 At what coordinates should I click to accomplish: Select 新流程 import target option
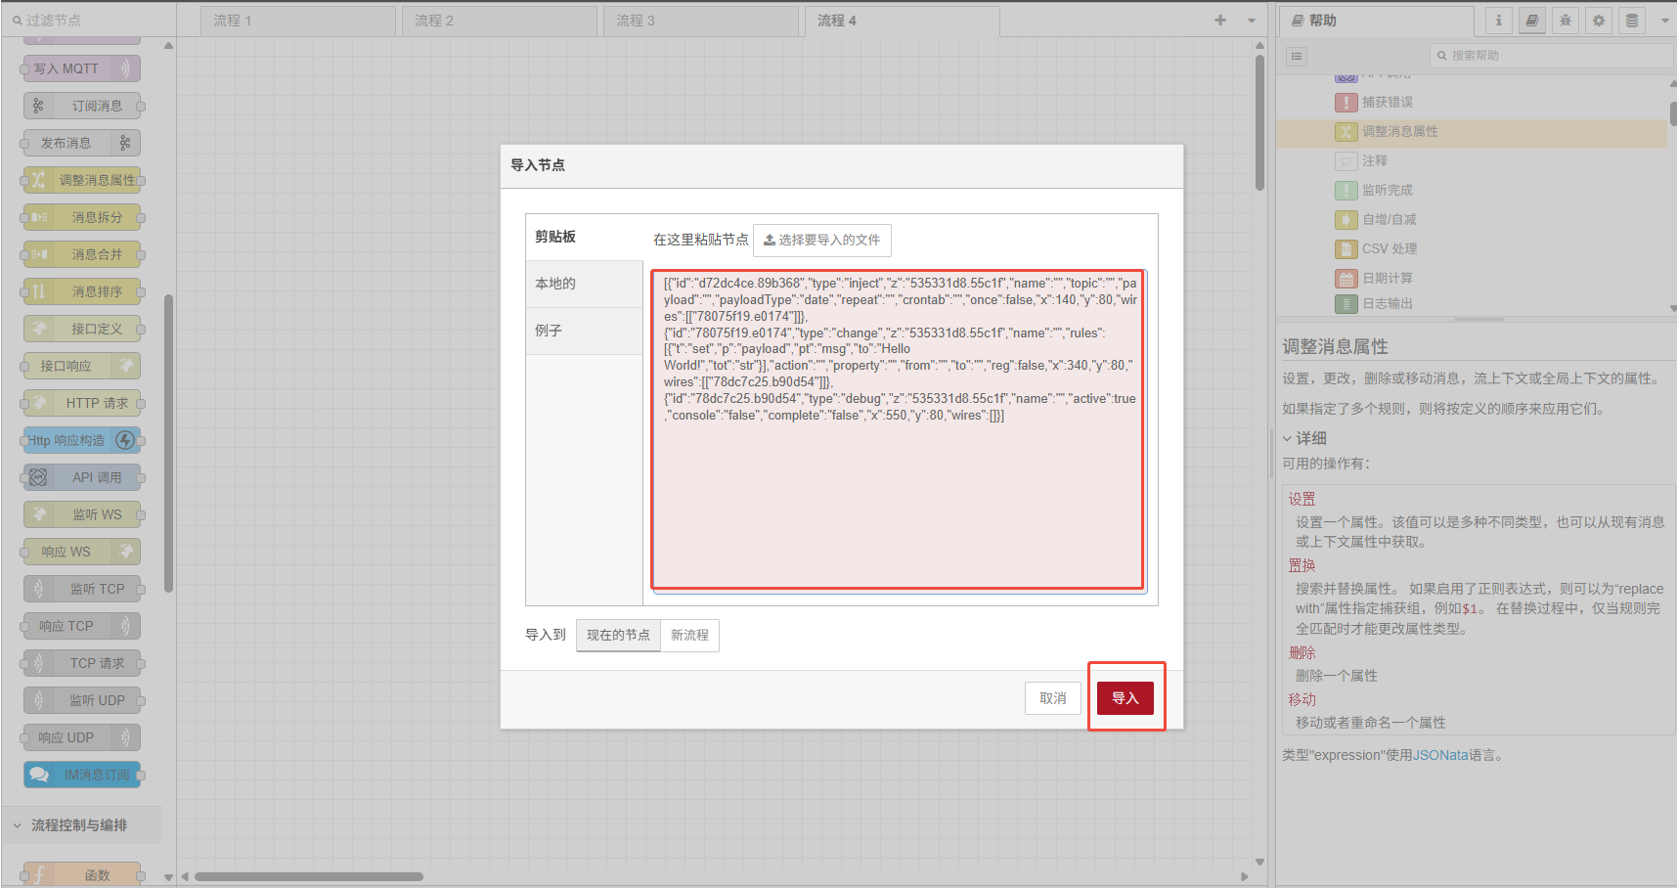[689, 636]
